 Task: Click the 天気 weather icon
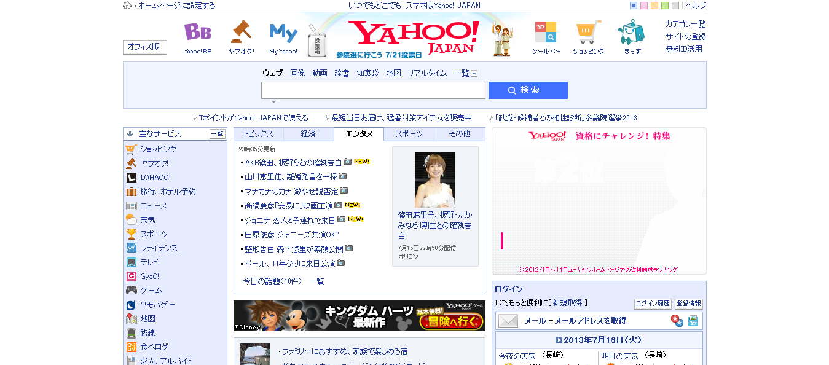(x=131, y=220)
